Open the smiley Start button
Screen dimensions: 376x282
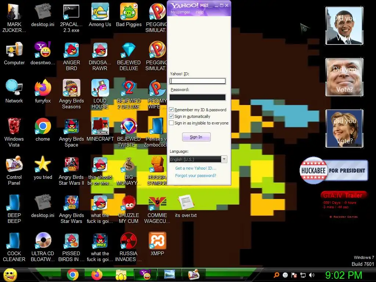pos(10,275)
